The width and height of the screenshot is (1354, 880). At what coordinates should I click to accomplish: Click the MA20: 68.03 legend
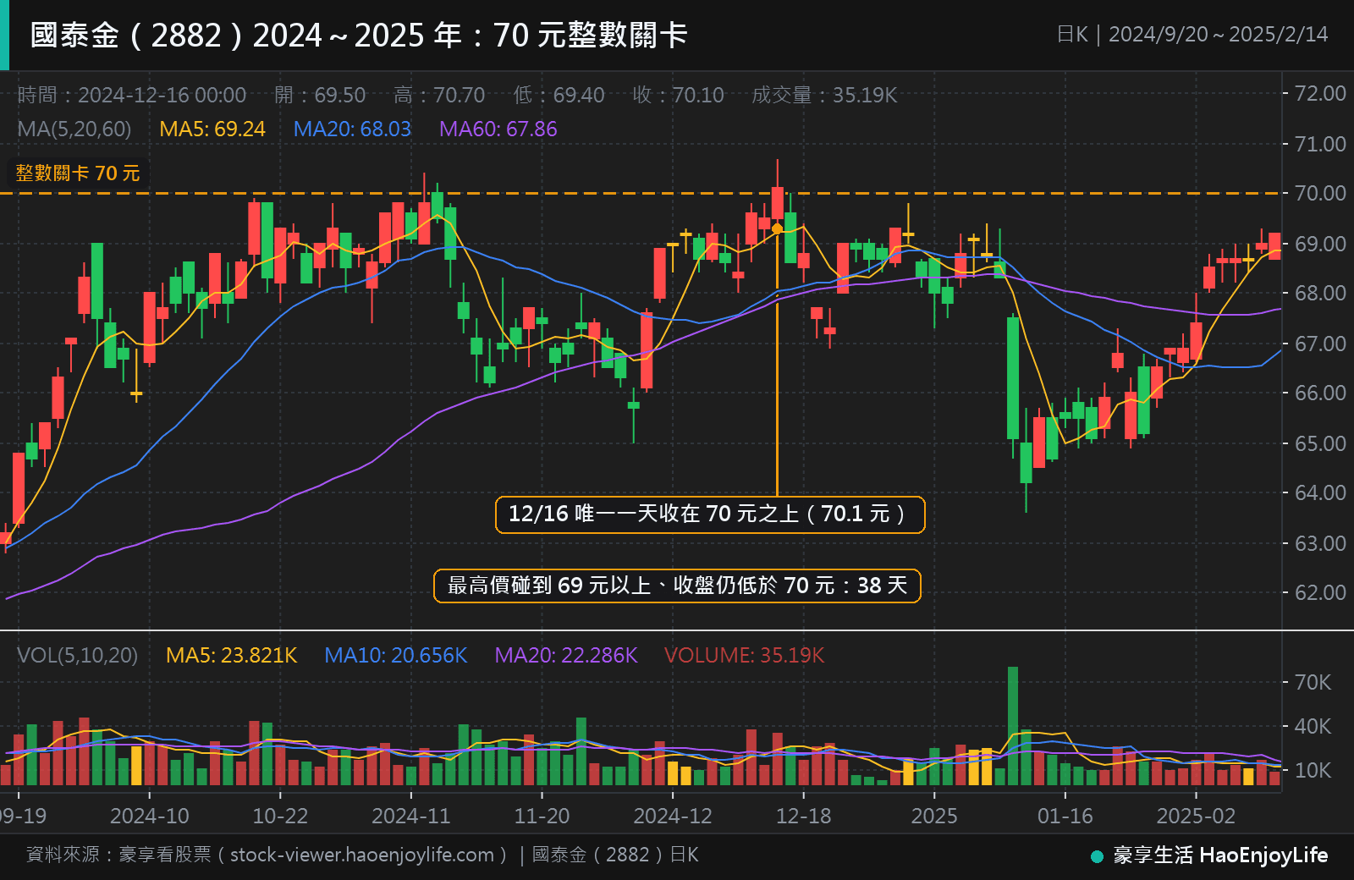tap(352, 129)
